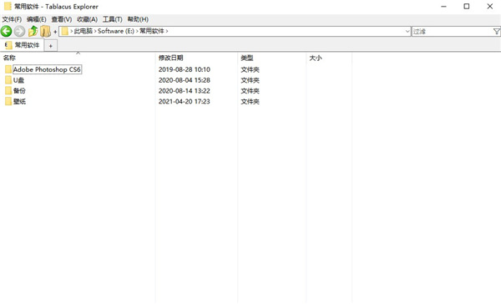Expand the address bar history dropdown

407,32
